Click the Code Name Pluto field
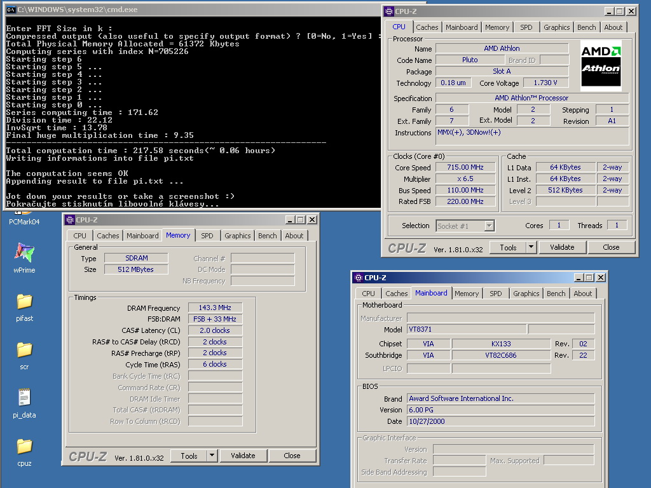This screenshot has width=651, height=488. click(470, 60)
